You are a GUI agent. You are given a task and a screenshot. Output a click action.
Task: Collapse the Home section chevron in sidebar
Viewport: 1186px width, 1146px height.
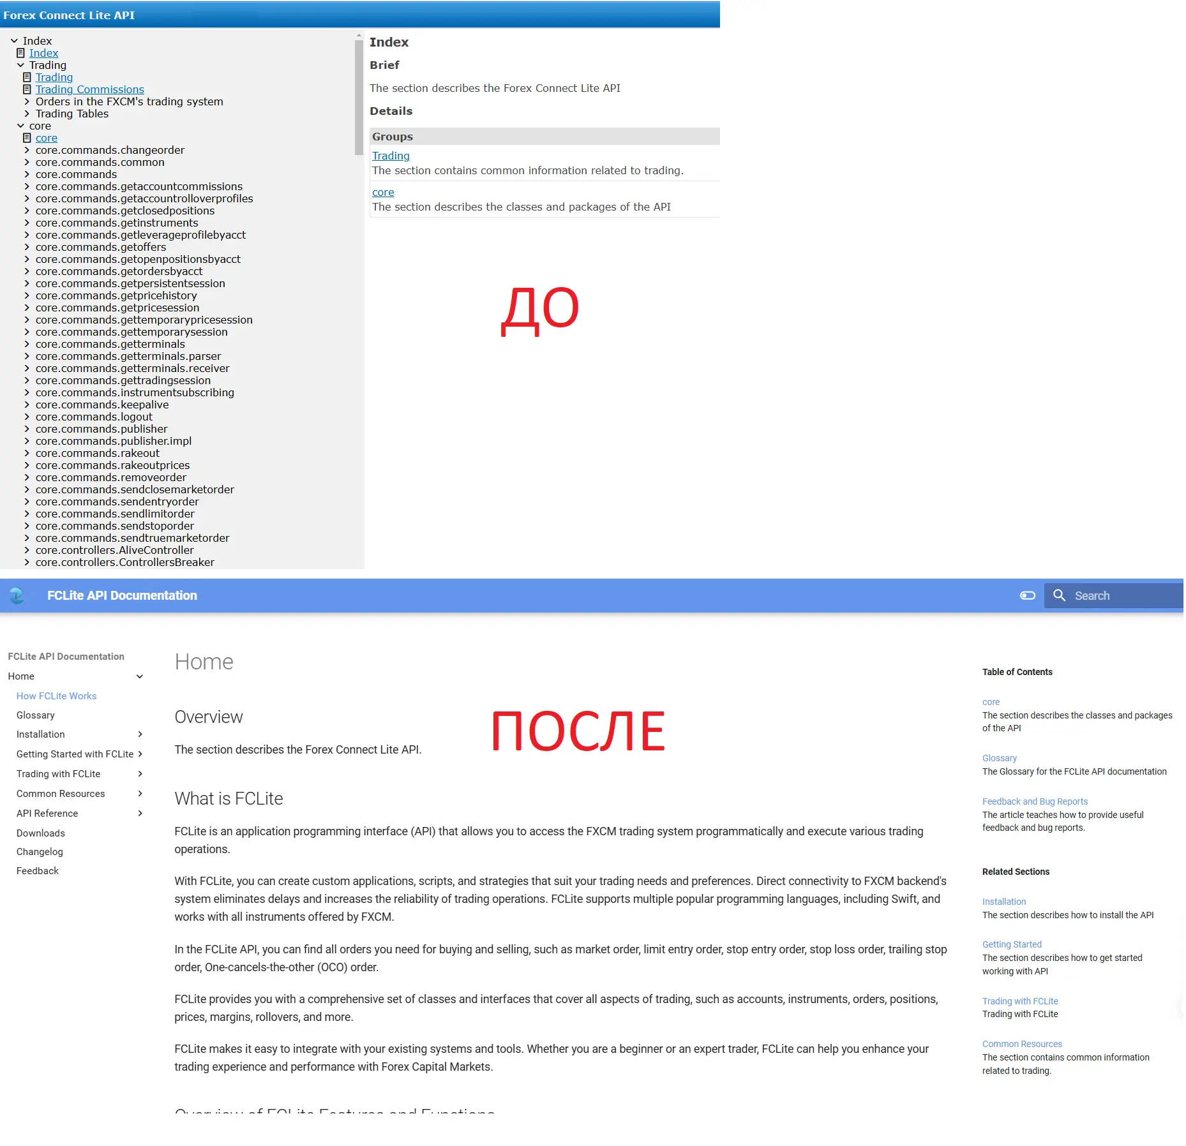click(140, 676)
